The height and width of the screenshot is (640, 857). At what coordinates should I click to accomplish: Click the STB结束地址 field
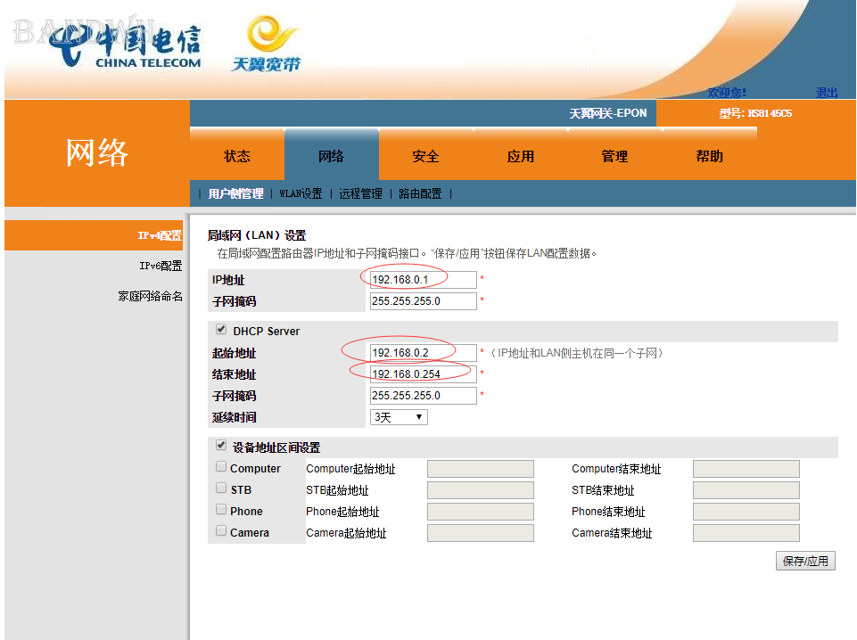(746, 490)
